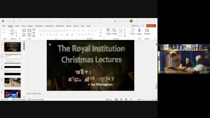Open the File menu

pos(4,26)
